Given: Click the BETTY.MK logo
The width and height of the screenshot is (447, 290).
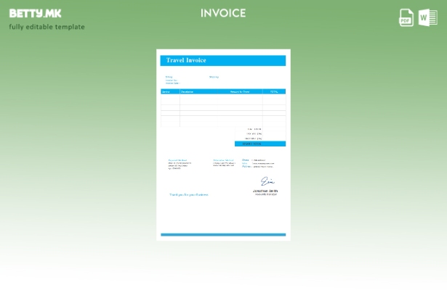Looking at the screenshot, I should 36,13.
